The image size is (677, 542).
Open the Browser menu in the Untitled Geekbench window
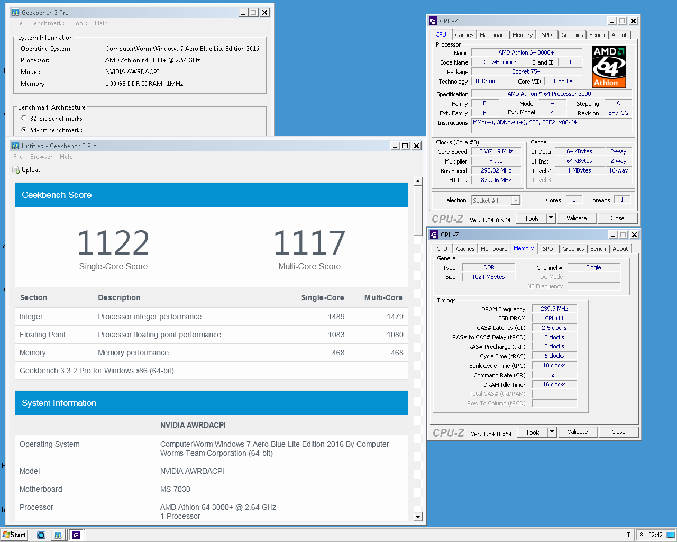(41, 157)
